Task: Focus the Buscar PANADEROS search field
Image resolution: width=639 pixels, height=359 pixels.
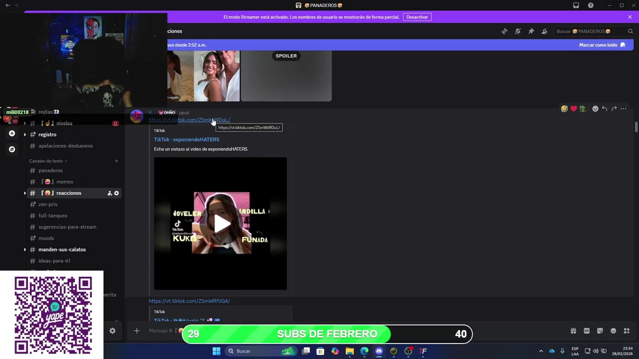Action: [x=594, y=31]
